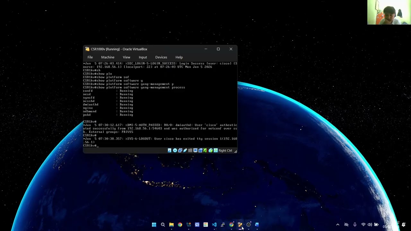This screenshot has height=231, width=411.
Task: Minimize the CSR1000v VirtualBox window
Action: (206, 49)
